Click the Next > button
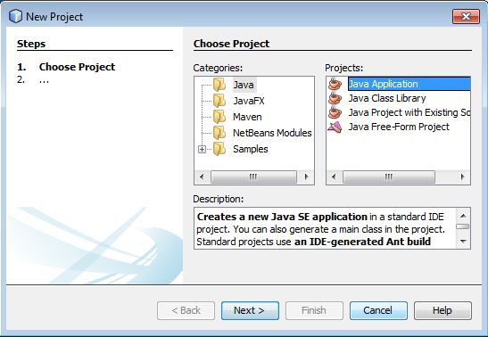The width and height of the screenshot is (488, 337). point(250,310)
